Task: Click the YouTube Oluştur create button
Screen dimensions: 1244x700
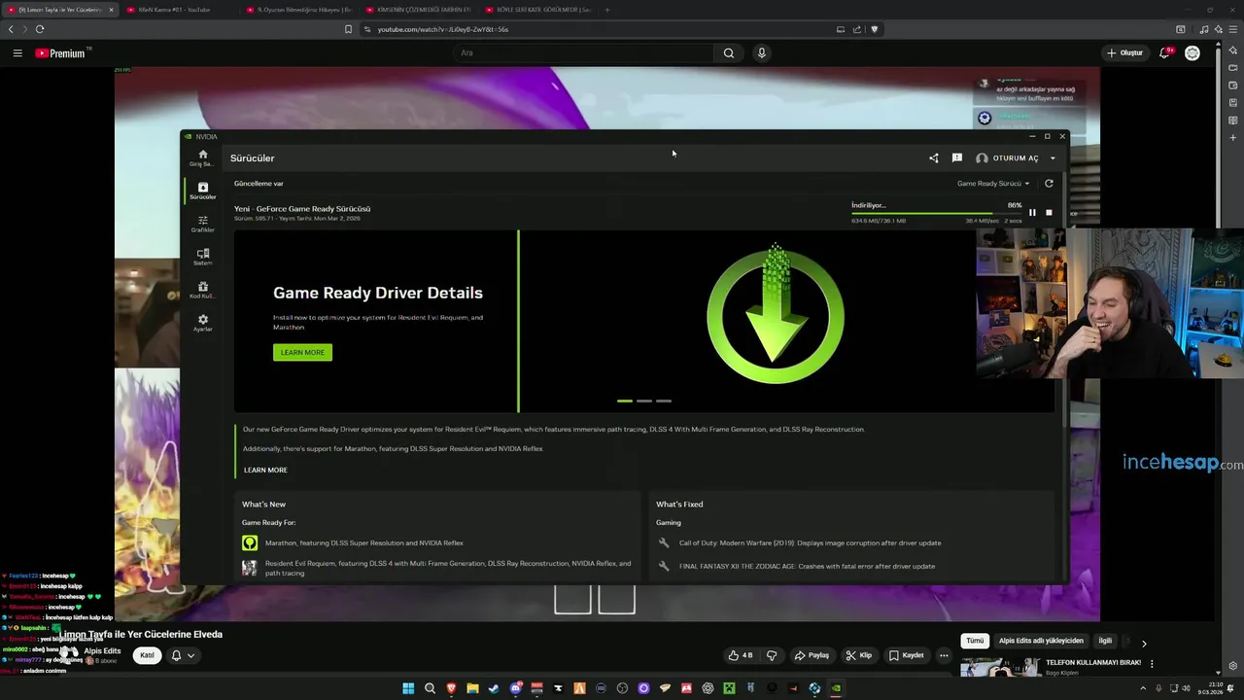Action: (x=1125, y=52)
